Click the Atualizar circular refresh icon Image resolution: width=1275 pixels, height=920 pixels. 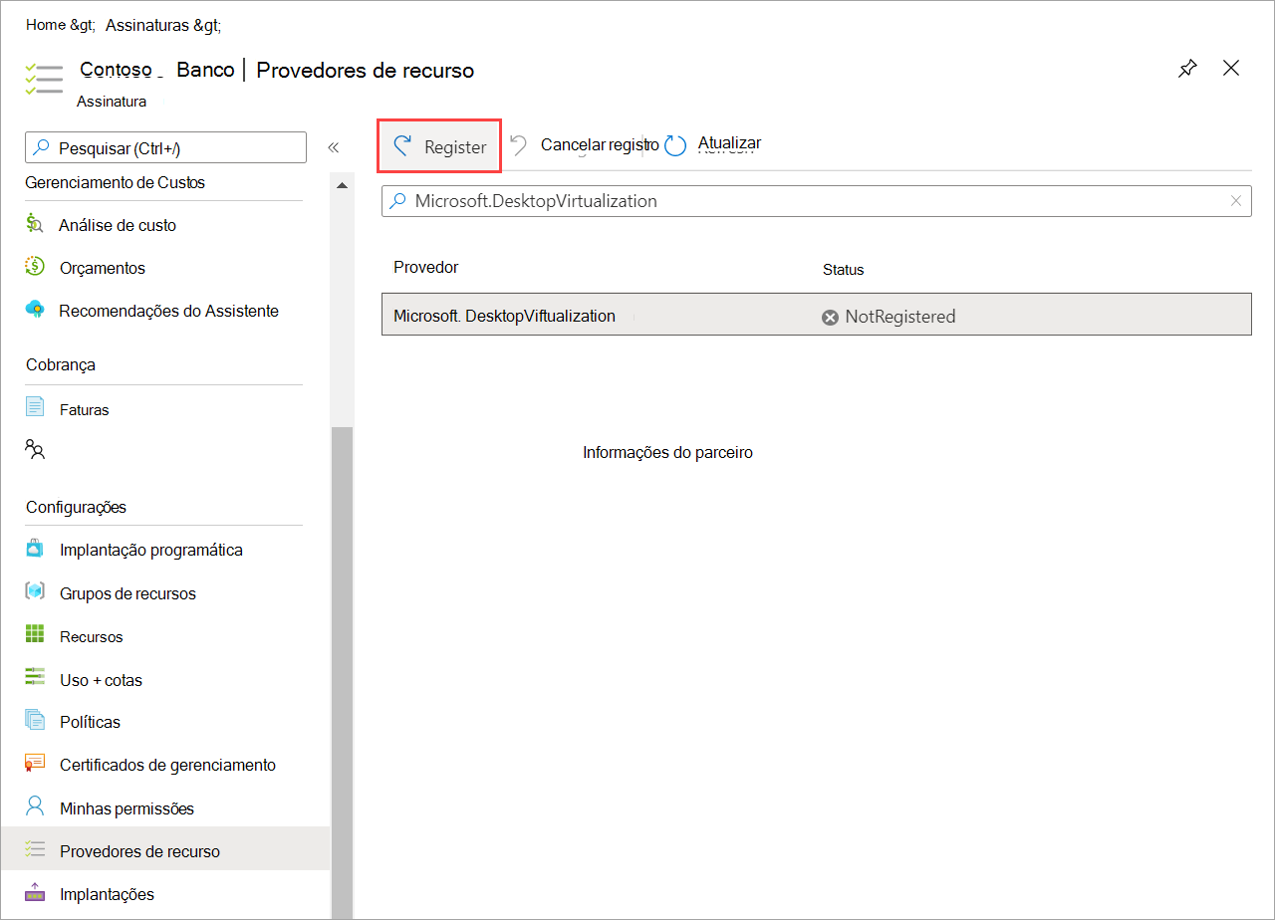click(675, 146)
